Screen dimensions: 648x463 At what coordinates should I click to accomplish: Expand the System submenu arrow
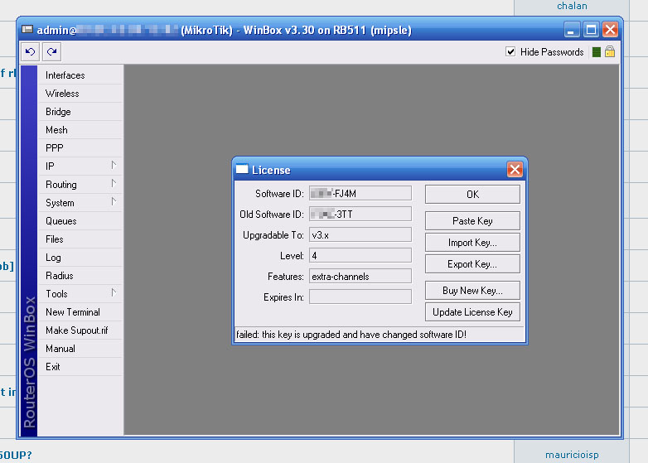click(x=114, y=202)
